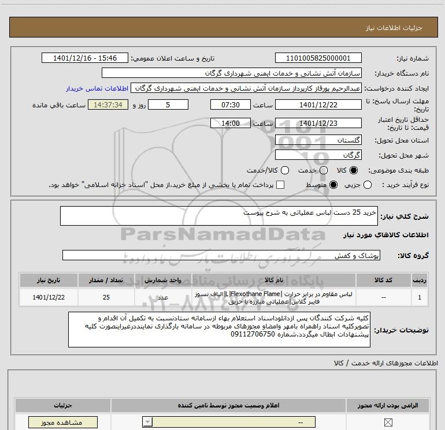Click the واحد شمارش column header
The height and width of the screenshot is (430, 445).
coord(163,280)
